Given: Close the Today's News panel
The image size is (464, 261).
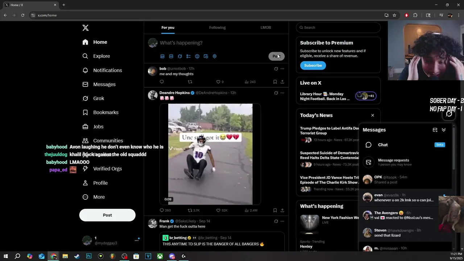Looking at the screenshot, I should [372, 115].
